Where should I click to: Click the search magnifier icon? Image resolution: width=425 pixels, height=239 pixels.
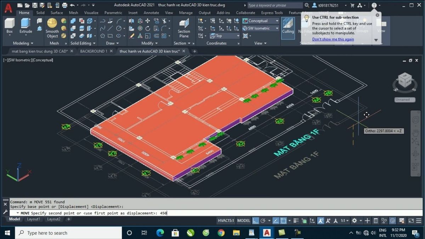(307, 5)
